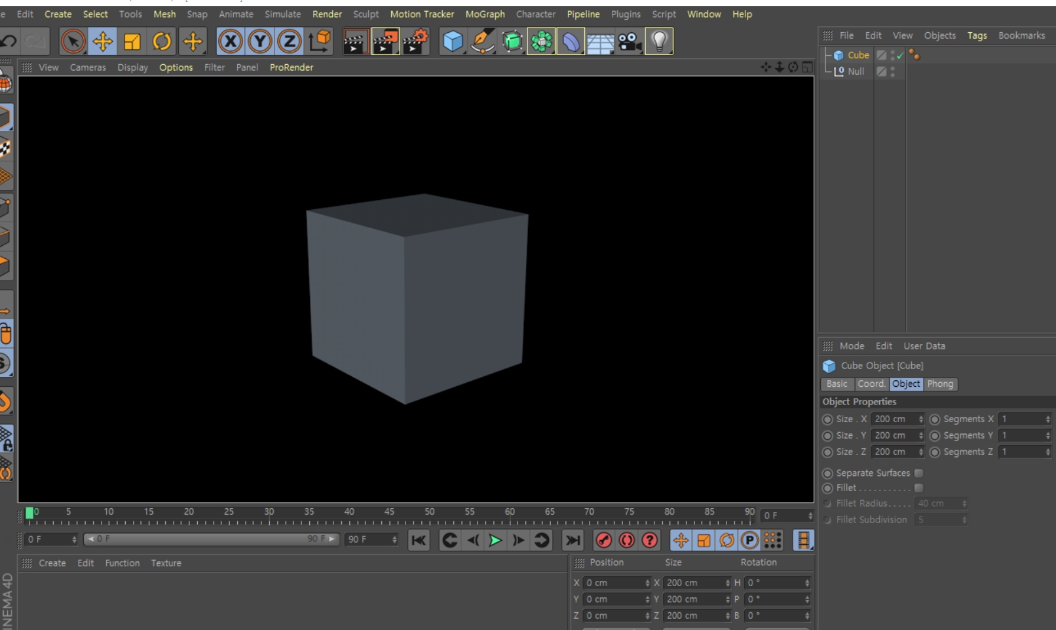Toggle Parameter keyframe recording

click(749, 540)
